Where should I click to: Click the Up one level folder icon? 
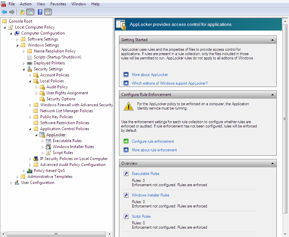coord(22,12)
